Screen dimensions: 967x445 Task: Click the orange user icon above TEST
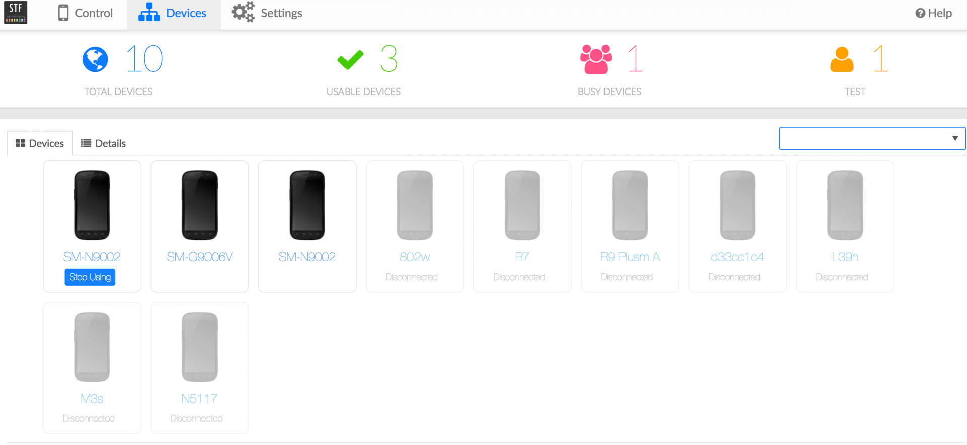point(842,60)
